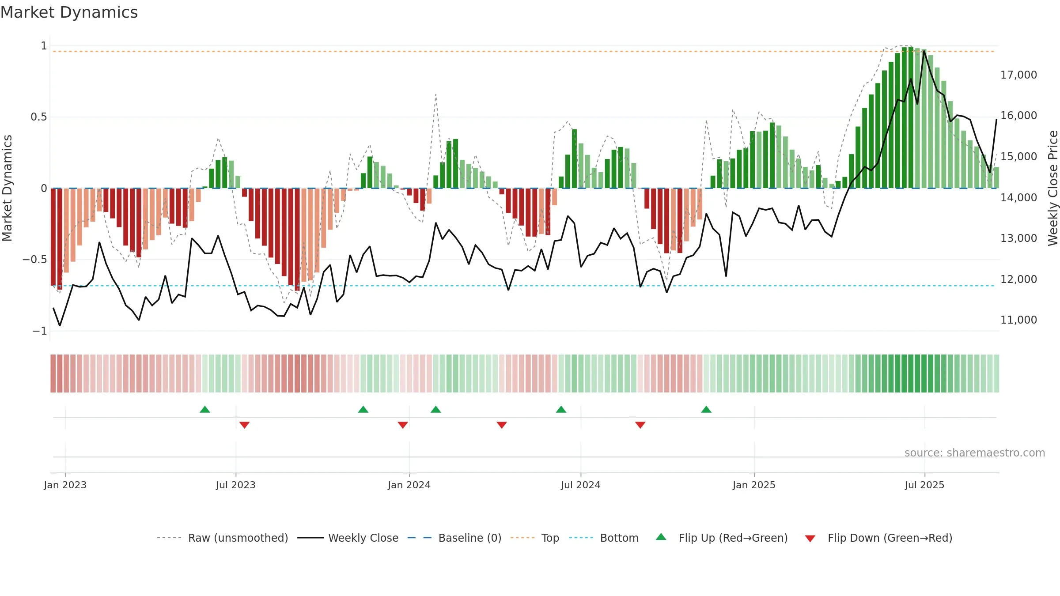
Task: Click the Jan 2023 x-axis label
Action: (65, 485)
